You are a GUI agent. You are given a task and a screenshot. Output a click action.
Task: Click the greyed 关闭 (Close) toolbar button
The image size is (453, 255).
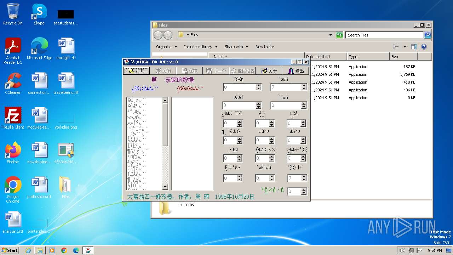pos(163,71)
